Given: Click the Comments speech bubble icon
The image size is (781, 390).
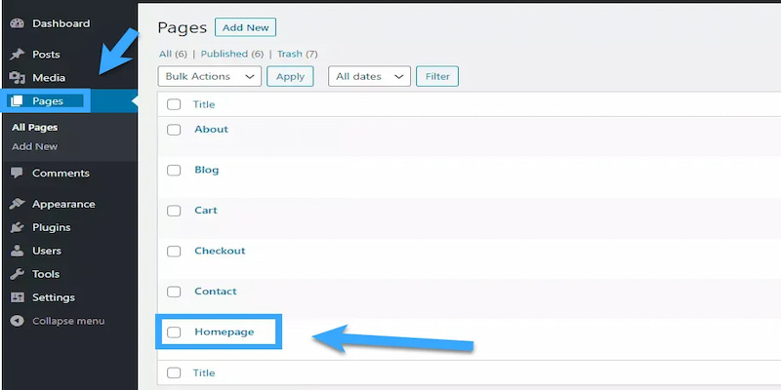Looking at the screenshot, I should pyautogui.click(x=17, y=174).
